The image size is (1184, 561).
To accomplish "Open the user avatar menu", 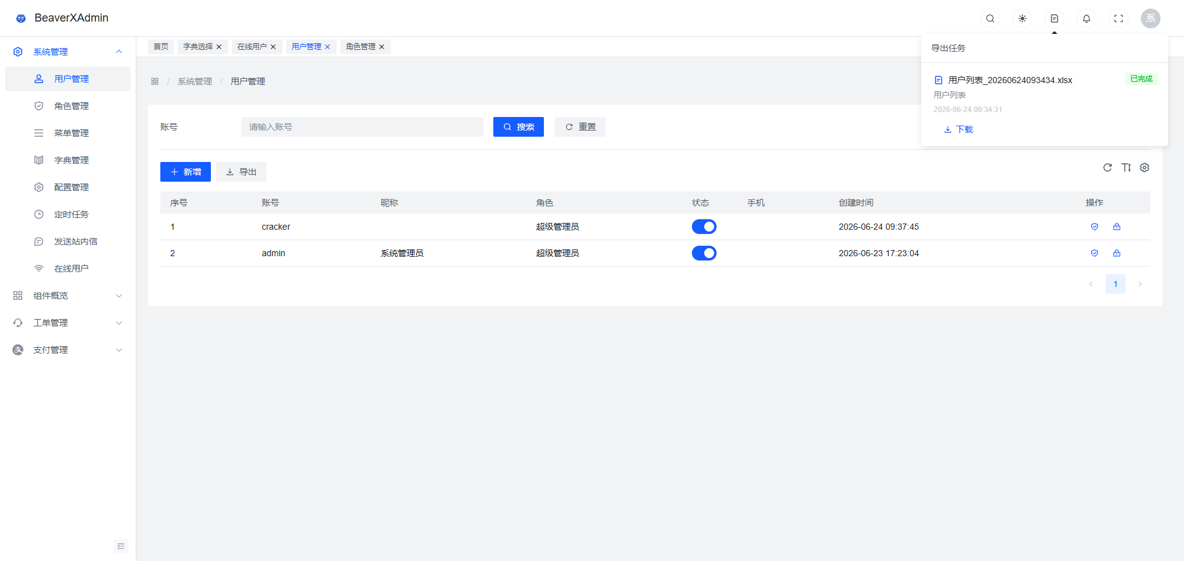I will [1151, 18].
